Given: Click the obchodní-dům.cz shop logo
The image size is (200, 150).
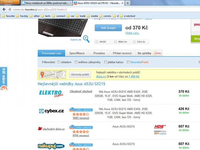Looking at the screenshot, I should (51, 129).
